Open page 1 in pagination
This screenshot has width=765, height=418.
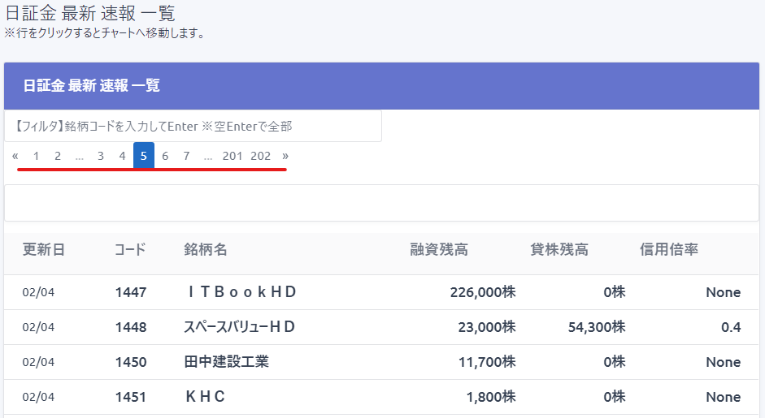[36, 156]
